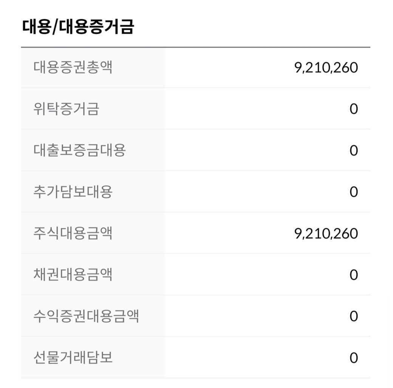Click the 주식대용금액 row label
The width and height of the screenshot is (393, 388).
[73, 233]
